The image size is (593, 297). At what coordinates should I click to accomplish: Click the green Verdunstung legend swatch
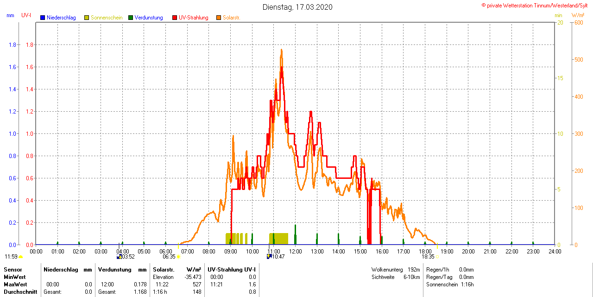[131, 18]
